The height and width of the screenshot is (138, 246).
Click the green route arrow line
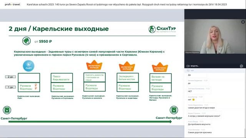click(90, 122)
